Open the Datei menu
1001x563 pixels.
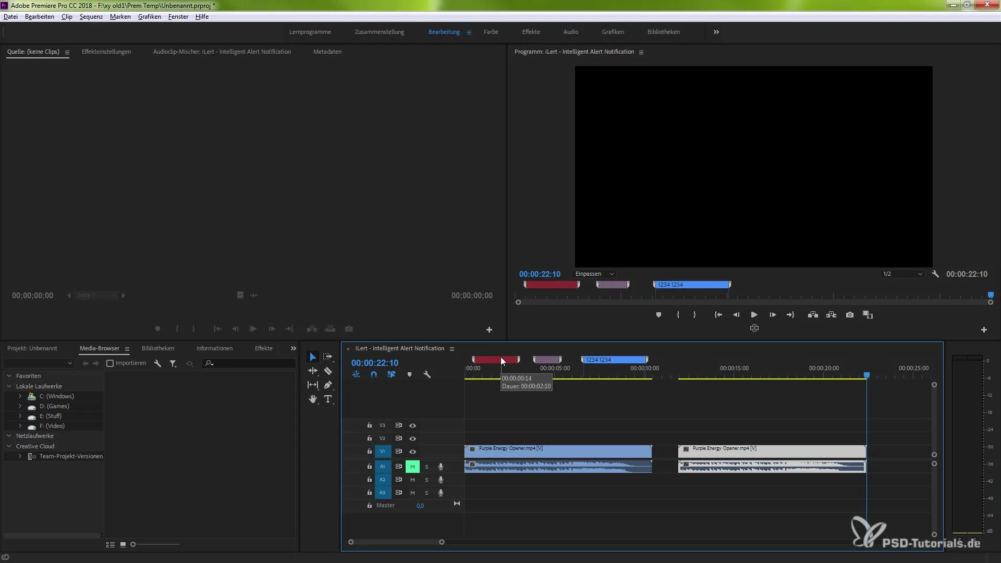click(x=10, y=17)
